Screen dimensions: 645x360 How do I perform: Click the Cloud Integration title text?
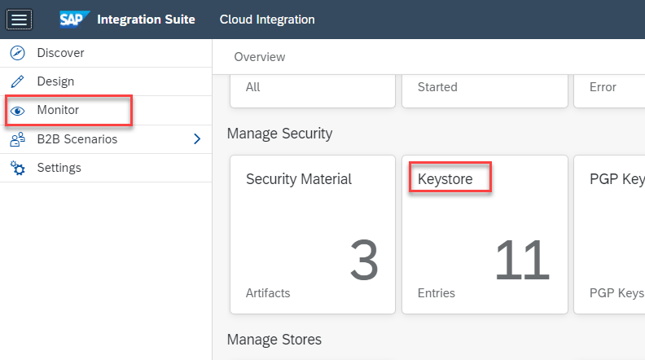coord(267,20)
